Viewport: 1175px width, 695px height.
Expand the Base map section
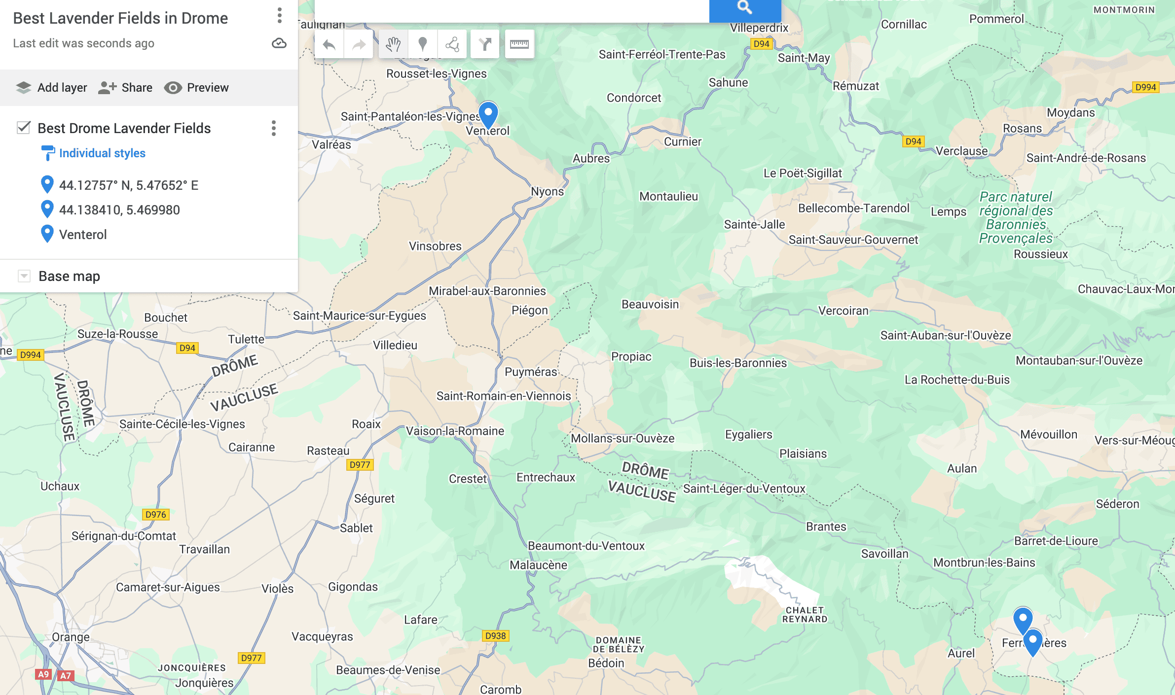click(24, 276)
